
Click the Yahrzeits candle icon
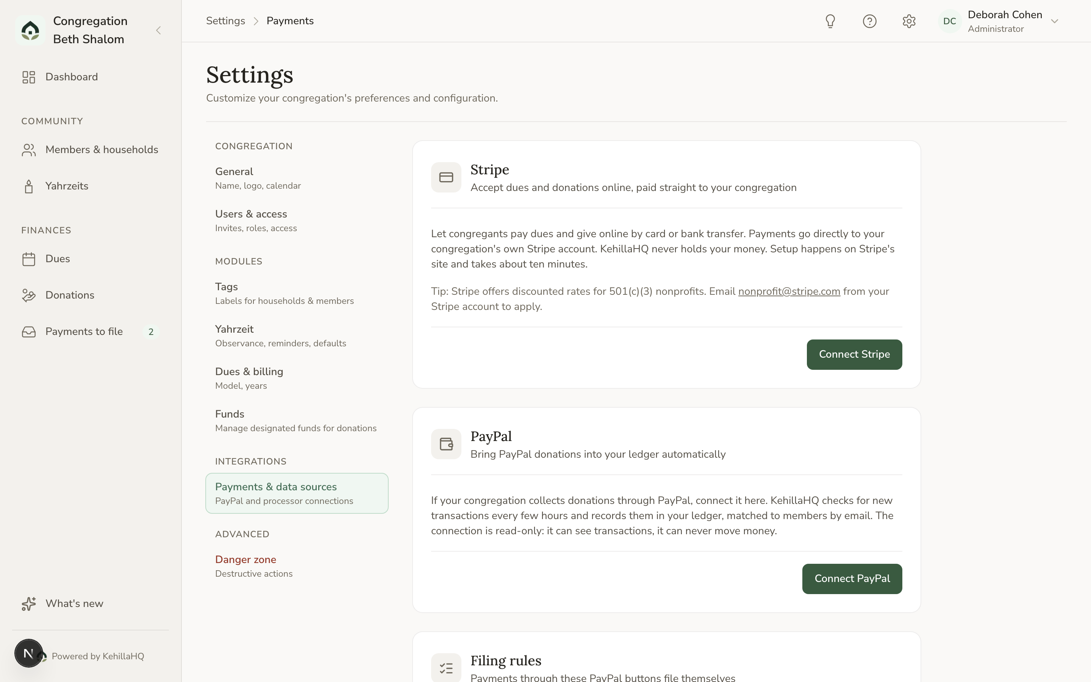pos(29,186)
